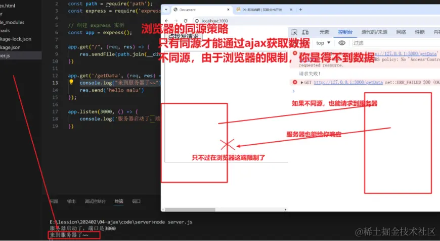
Task: Click the lightbulb quick-fix icon on line 13
Action: point(71,82)
